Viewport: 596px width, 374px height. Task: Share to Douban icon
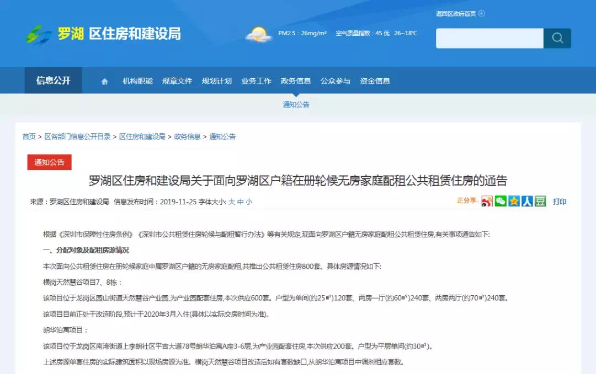pyautogui.click(x=540, y=202)
